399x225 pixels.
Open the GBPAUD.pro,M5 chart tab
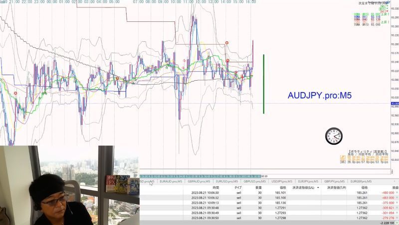(x=199, y=181)
